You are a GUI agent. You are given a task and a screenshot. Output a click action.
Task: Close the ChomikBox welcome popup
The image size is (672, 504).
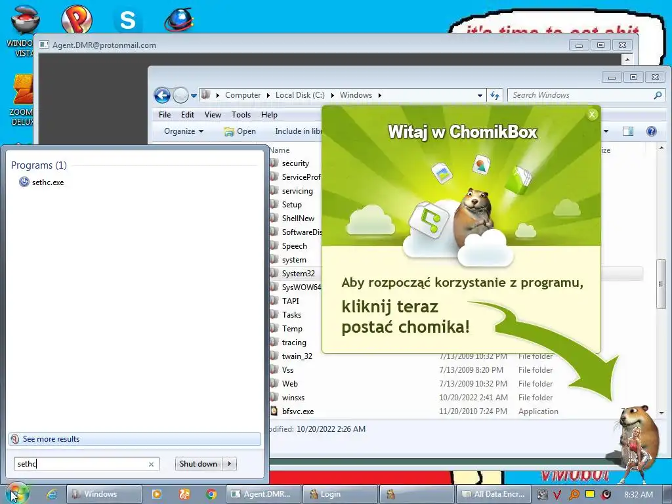point(593,114)
